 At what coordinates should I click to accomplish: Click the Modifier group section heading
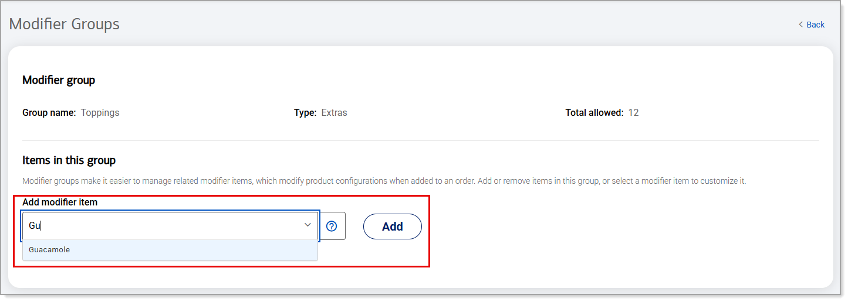tap(59, 80)
